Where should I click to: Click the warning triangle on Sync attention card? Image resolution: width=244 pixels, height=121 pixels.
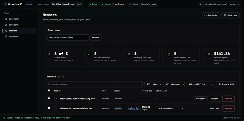(x=169, y=54)
